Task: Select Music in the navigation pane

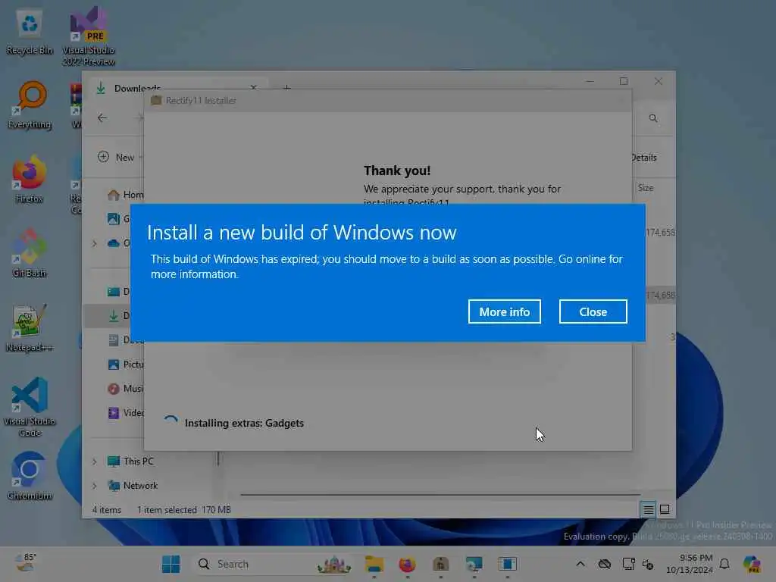Action: 125,389
